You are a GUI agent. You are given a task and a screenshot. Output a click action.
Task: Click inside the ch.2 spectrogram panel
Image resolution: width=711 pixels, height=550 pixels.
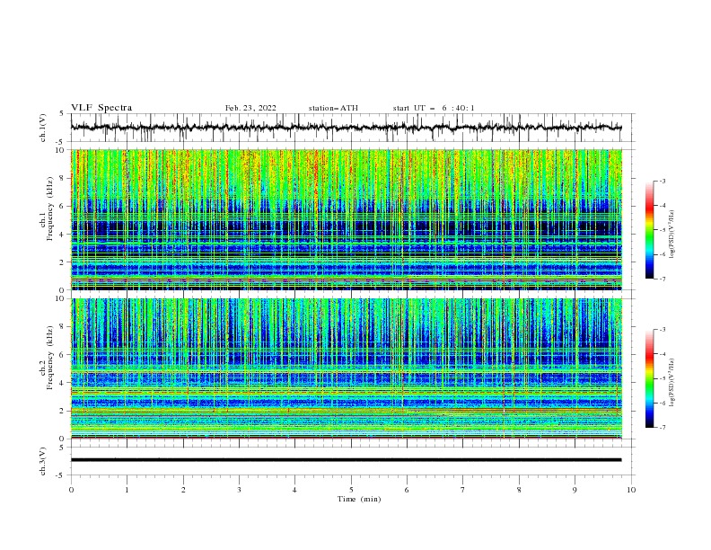pos(346,368)
